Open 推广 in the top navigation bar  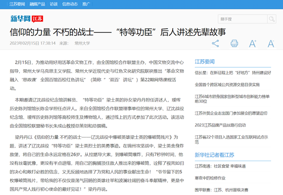point(86,4)
